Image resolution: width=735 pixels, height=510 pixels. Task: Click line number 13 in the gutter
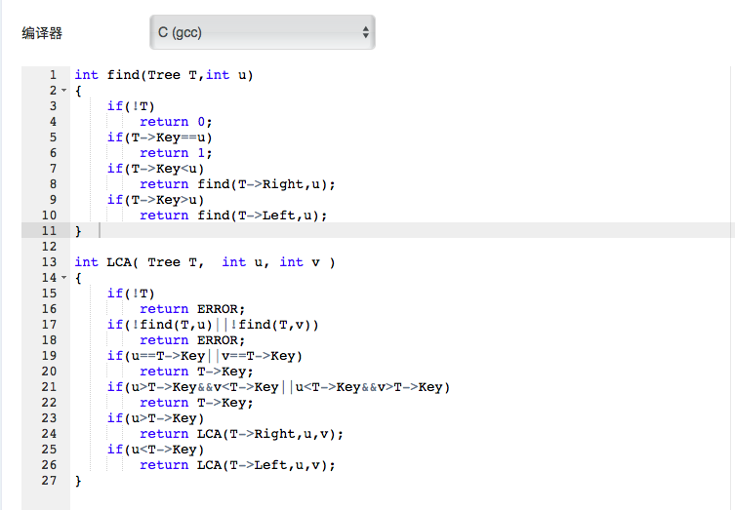[x=49, y=262]
